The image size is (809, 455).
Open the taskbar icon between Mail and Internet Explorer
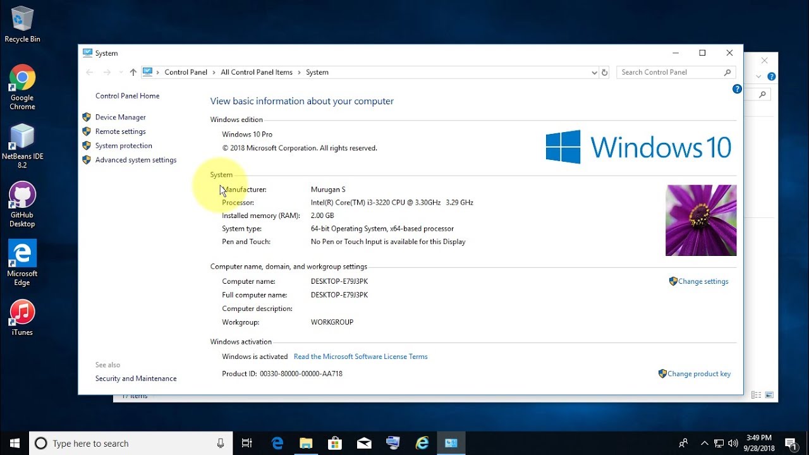(393, 443)
